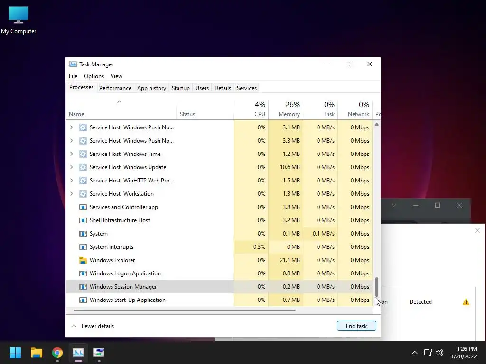Show hidden system tray icons
This screenshot has width=486, height=364.
click(x=415, y=353)
